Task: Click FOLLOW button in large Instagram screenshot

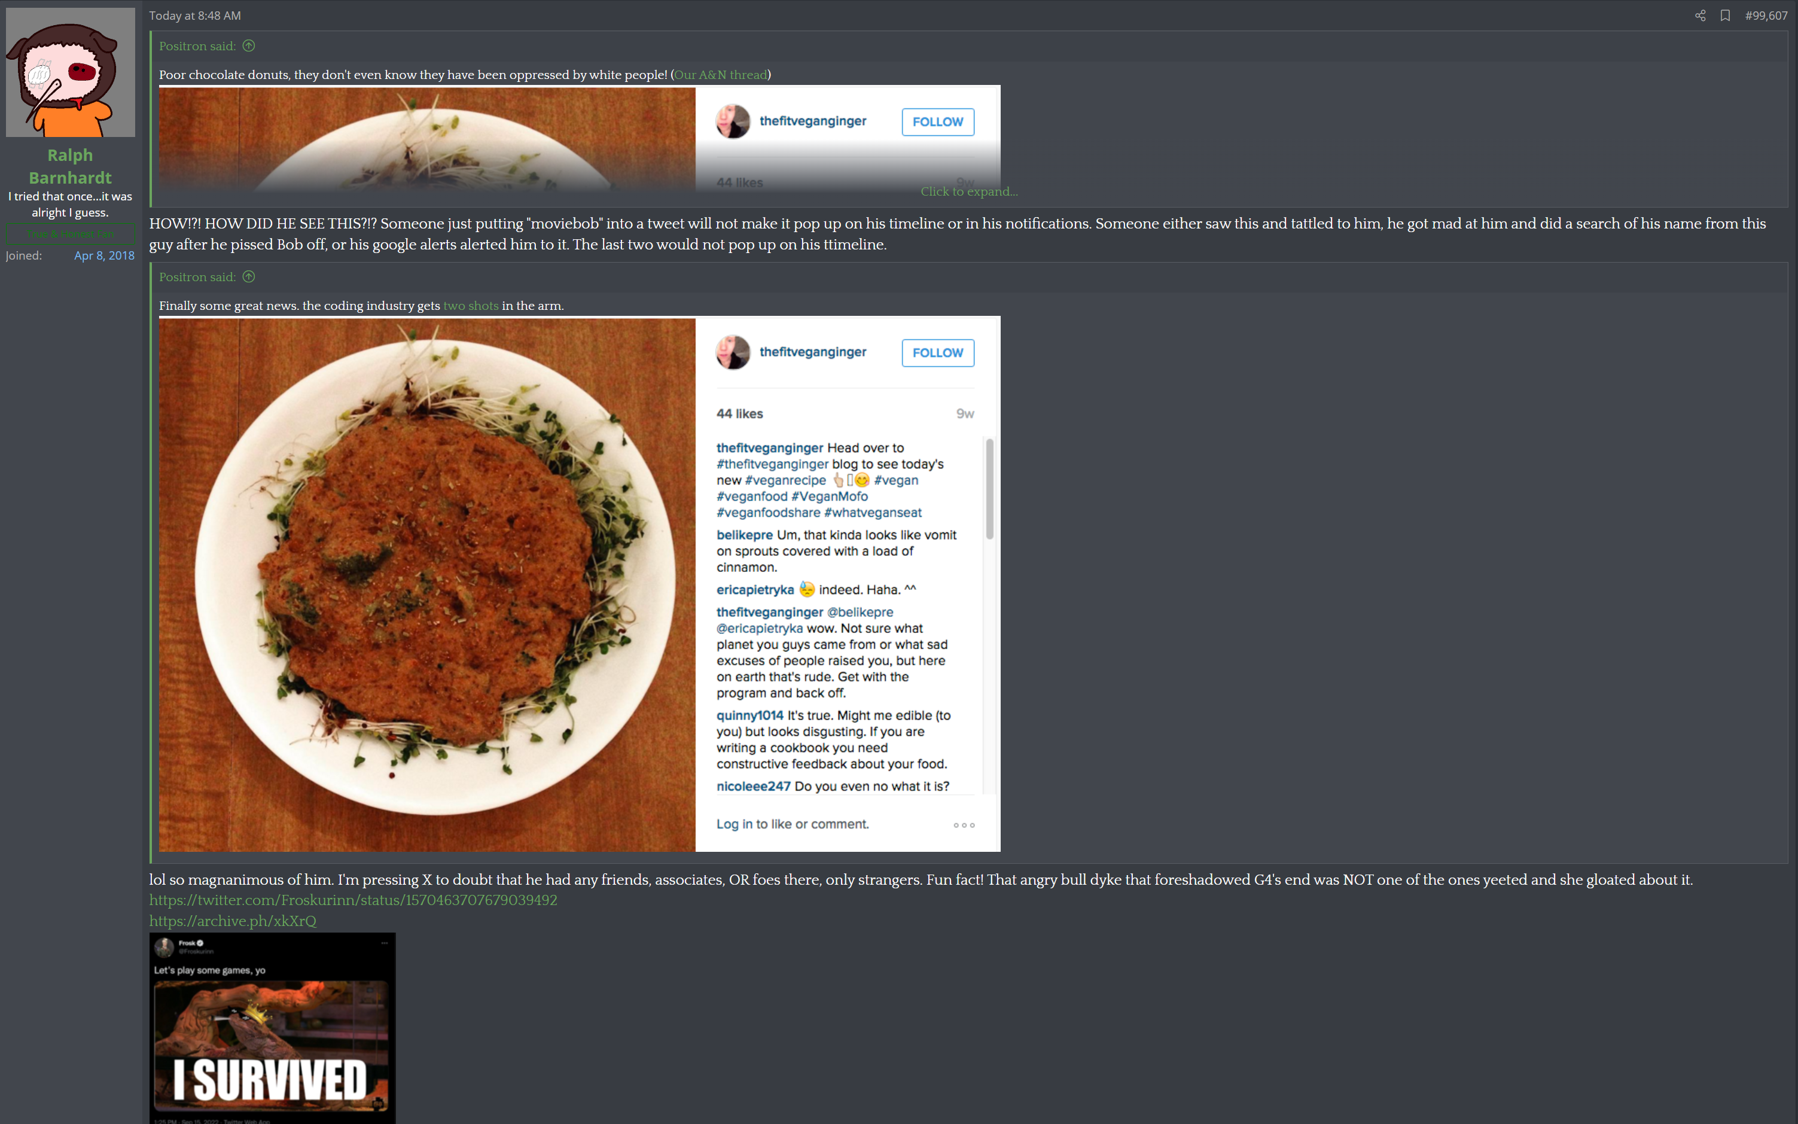Action: click(937, 352)
